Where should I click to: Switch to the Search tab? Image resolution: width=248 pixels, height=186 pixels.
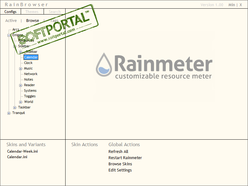pyautogui.click(x=54, y=12)
